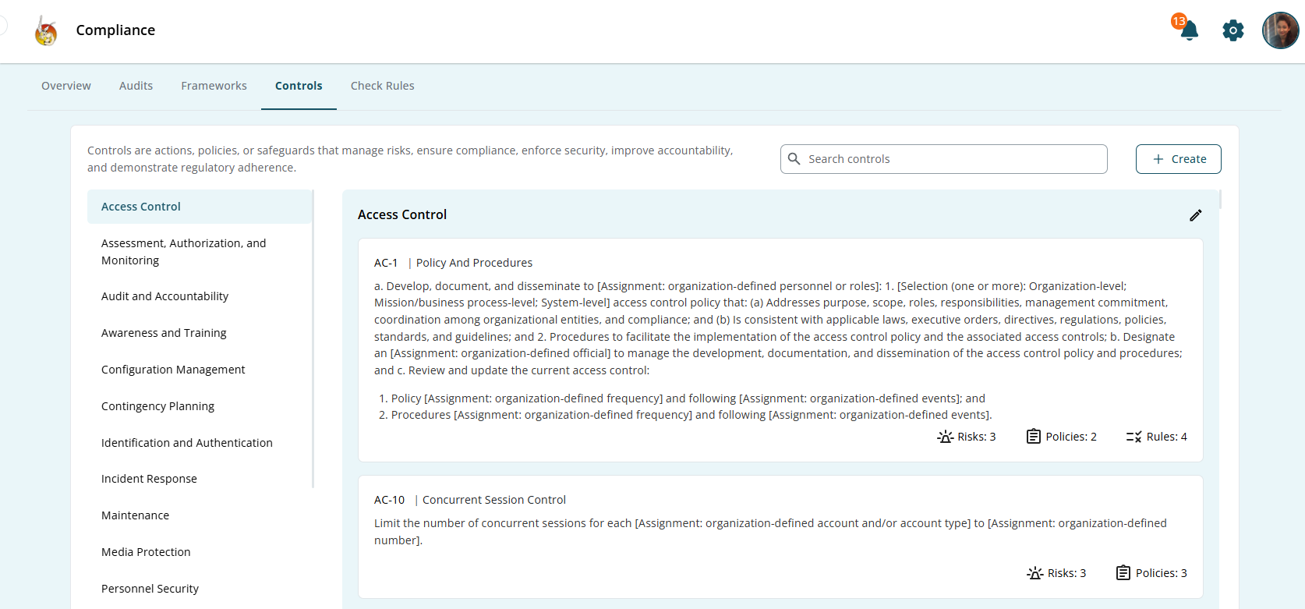1305x609 pixels.
Task: Click the Policies icon on AC-1
Action: coord(1033,437)
